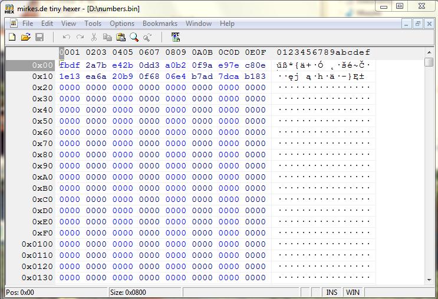Click the New file toolbar icon
Viewport: 438px width, 299px height.
click(x=12, y=37)
